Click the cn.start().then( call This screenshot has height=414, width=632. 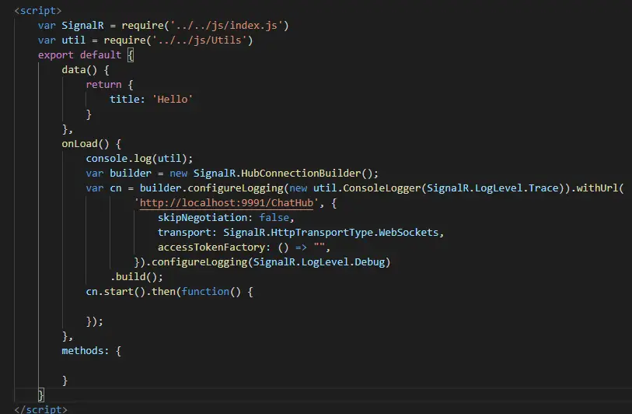(133, 291)
